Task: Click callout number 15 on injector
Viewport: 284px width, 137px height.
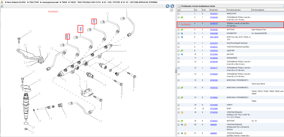Action: 39,94
